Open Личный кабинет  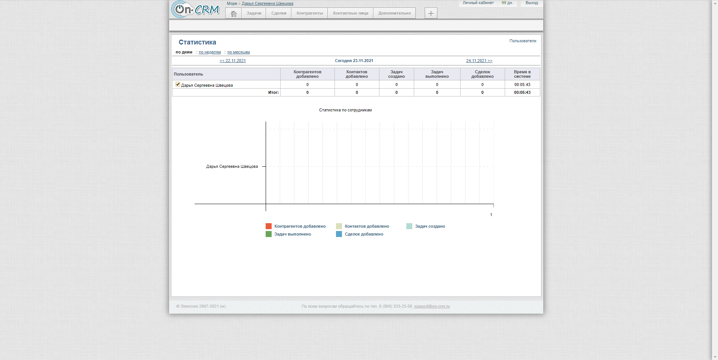click(478, 3)
